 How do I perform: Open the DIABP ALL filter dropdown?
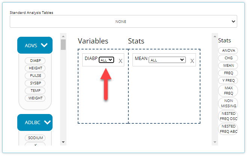point(106,60)
